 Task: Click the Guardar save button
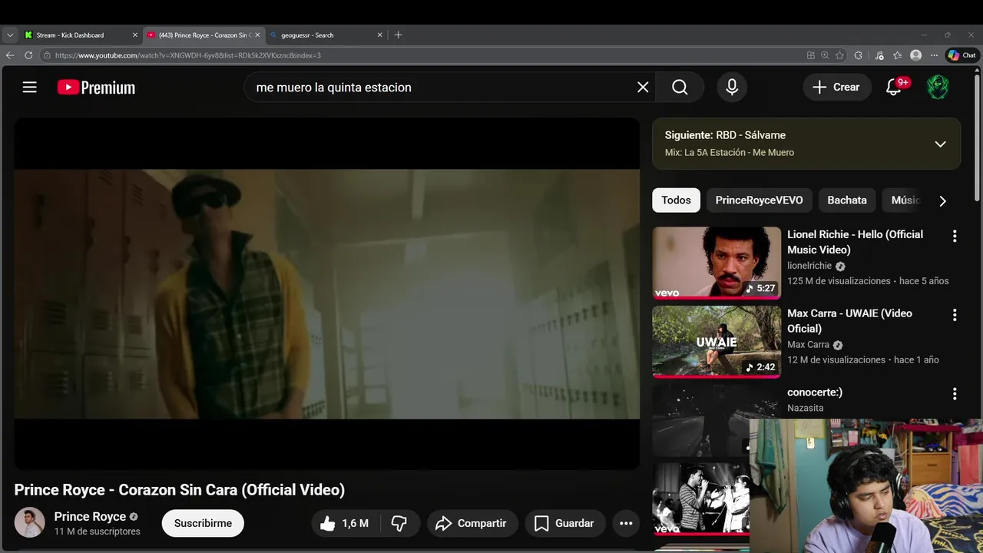click(564, 523)
